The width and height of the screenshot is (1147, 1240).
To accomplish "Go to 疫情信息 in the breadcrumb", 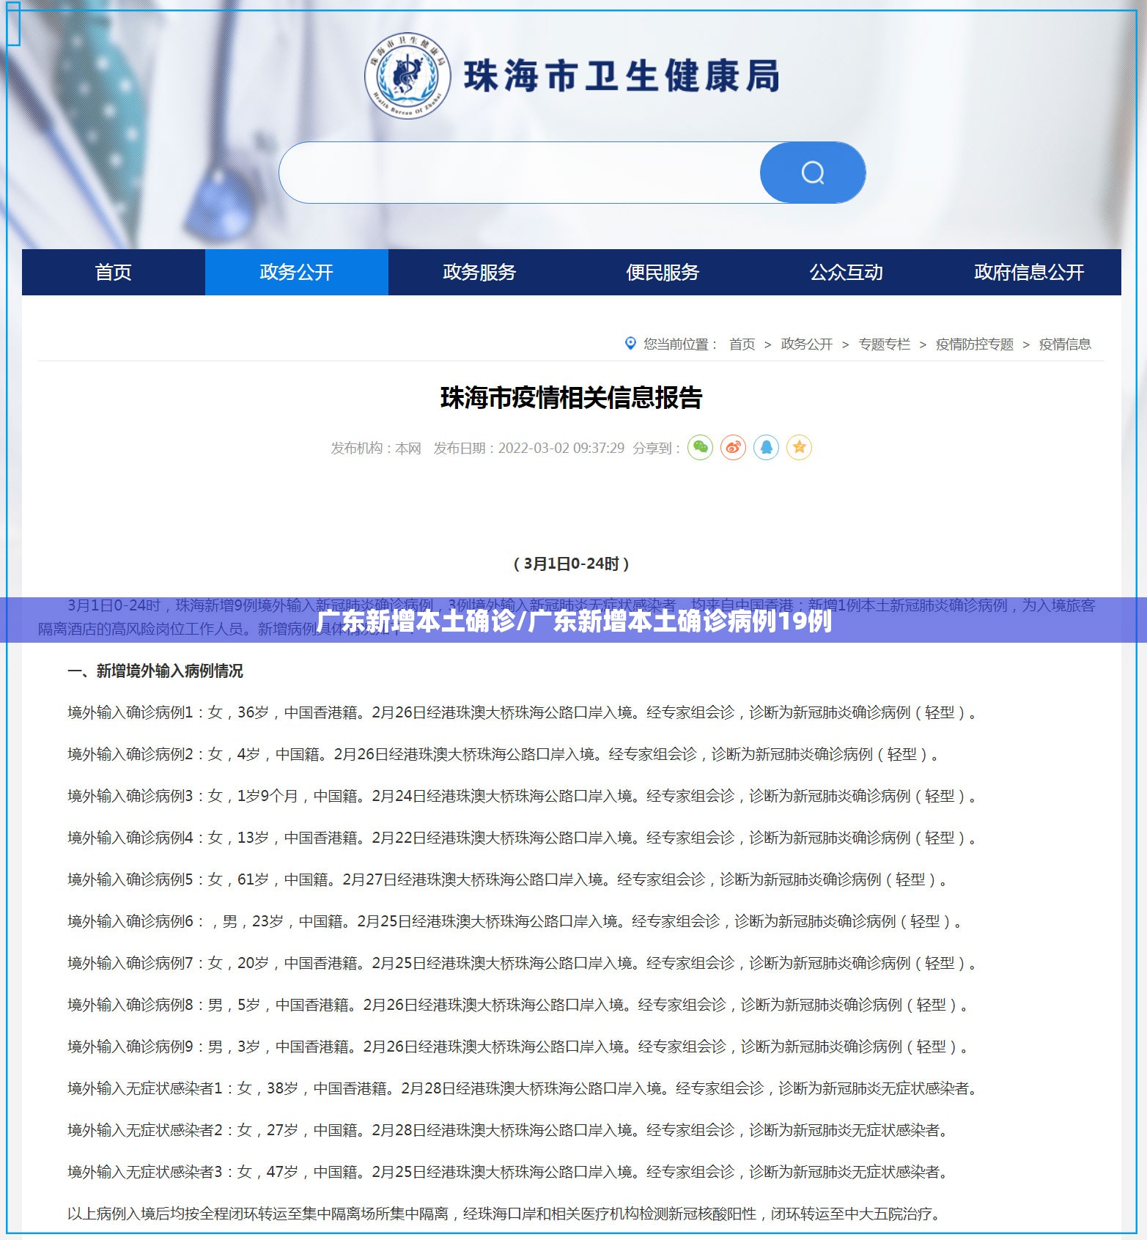I will click(x=1065, y=344).
